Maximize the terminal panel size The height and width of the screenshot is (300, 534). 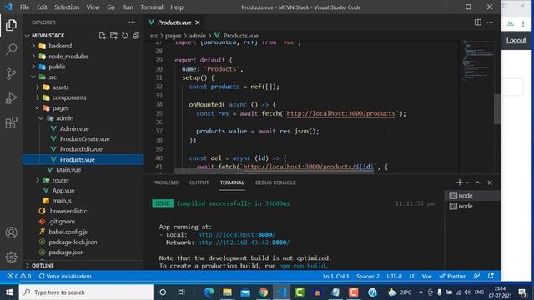478,182
